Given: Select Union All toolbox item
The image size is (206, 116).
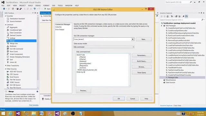Looking at the screenshot, I should pyautogui.click(x=13, y=62).
